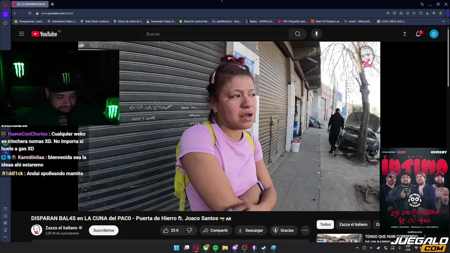Screen dimensions: 450x253
Task: Click the edit page icon in address bar
Action: [x=394, y=13]
